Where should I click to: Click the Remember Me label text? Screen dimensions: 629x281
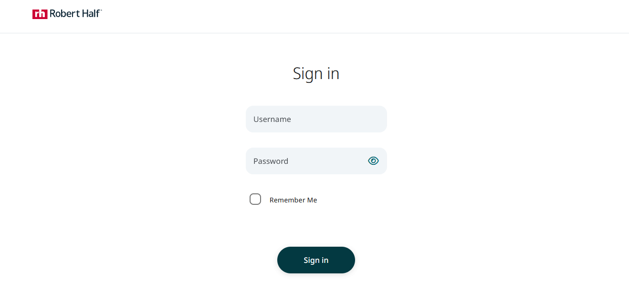point(293,200)
